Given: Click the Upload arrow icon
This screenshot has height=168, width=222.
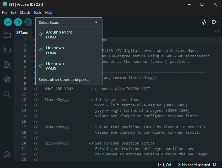Looking at the screenshot, I should pyautogui.click(x=18, y=22).
